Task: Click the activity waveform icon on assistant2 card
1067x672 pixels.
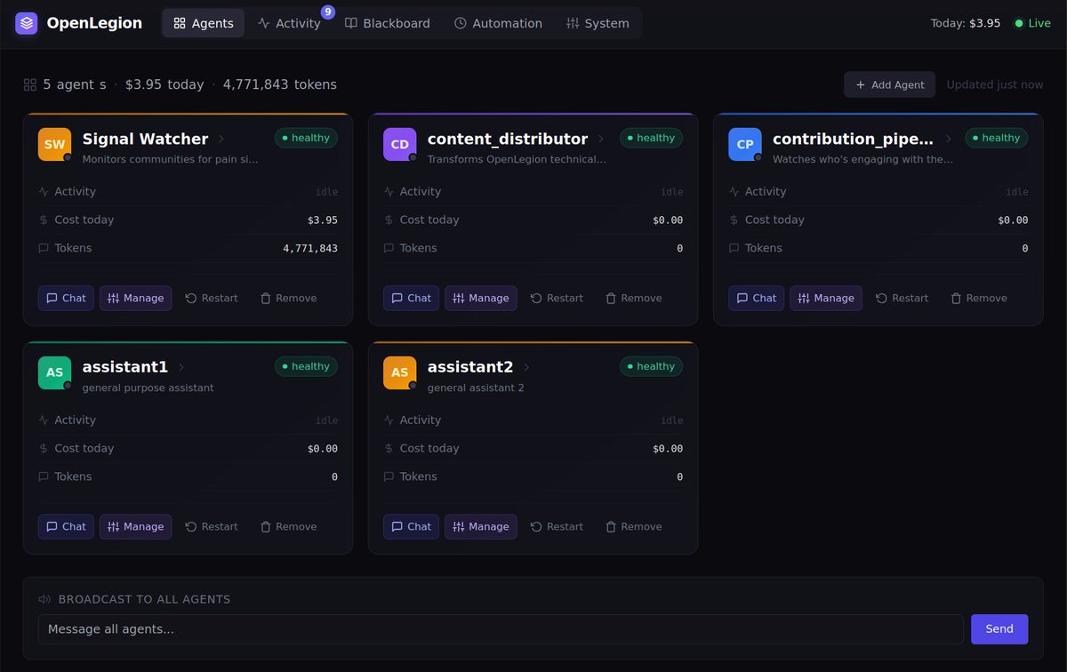Action: (388, 420)
